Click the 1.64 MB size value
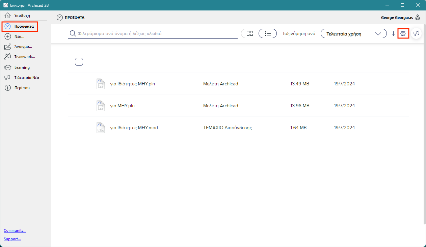The width and height of the screenshot is (426, 247). point(298,128)
